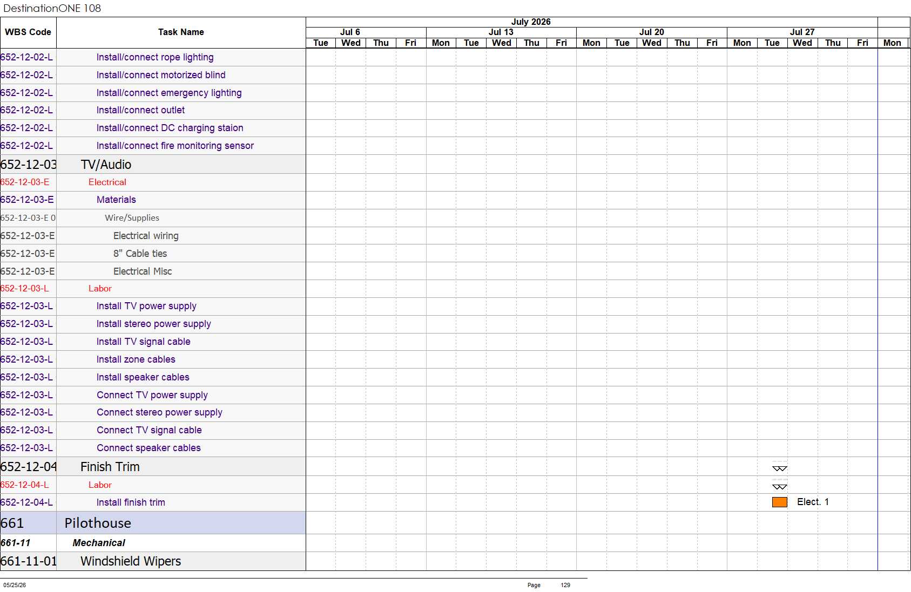Click the Finish Trim summary bar marker
The image size is (911, 592).
[x=779, y=468]
